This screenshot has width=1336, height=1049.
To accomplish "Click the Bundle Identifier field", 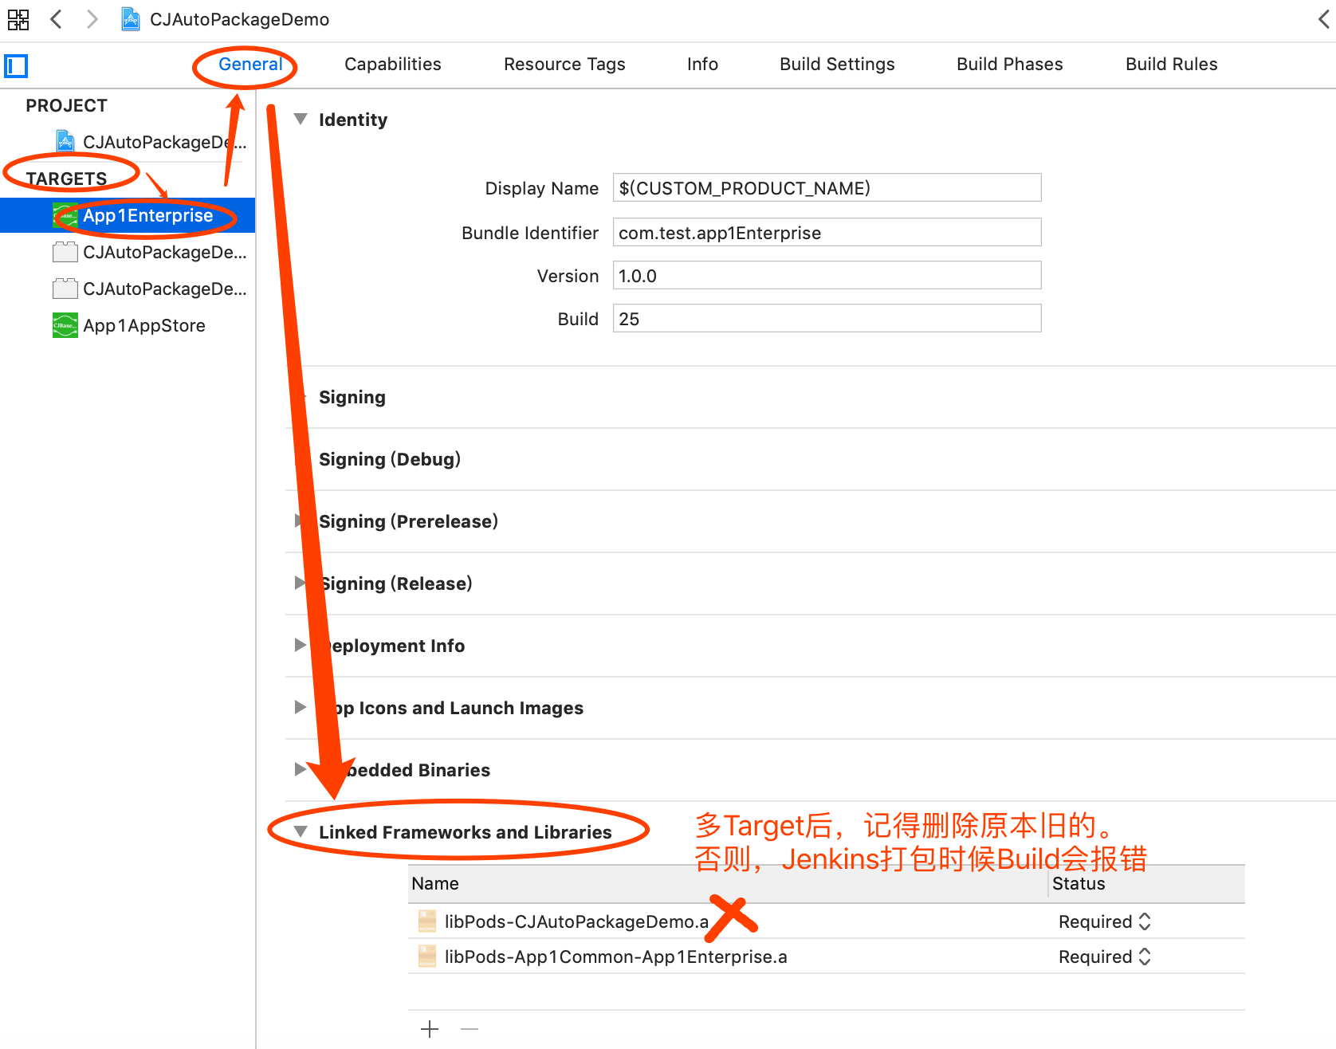I will coord(827,233).
